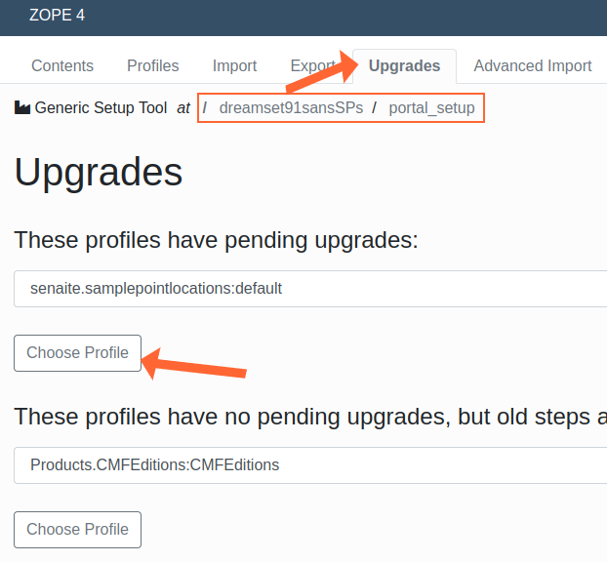The width and height of the screenshot is (607, 562).
Task: Open the Contents tab
Action: [x=62, y=66]
